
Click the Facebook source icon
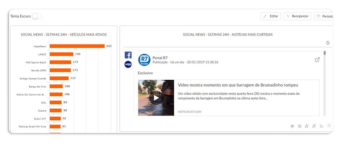click(x=128, y=55)
